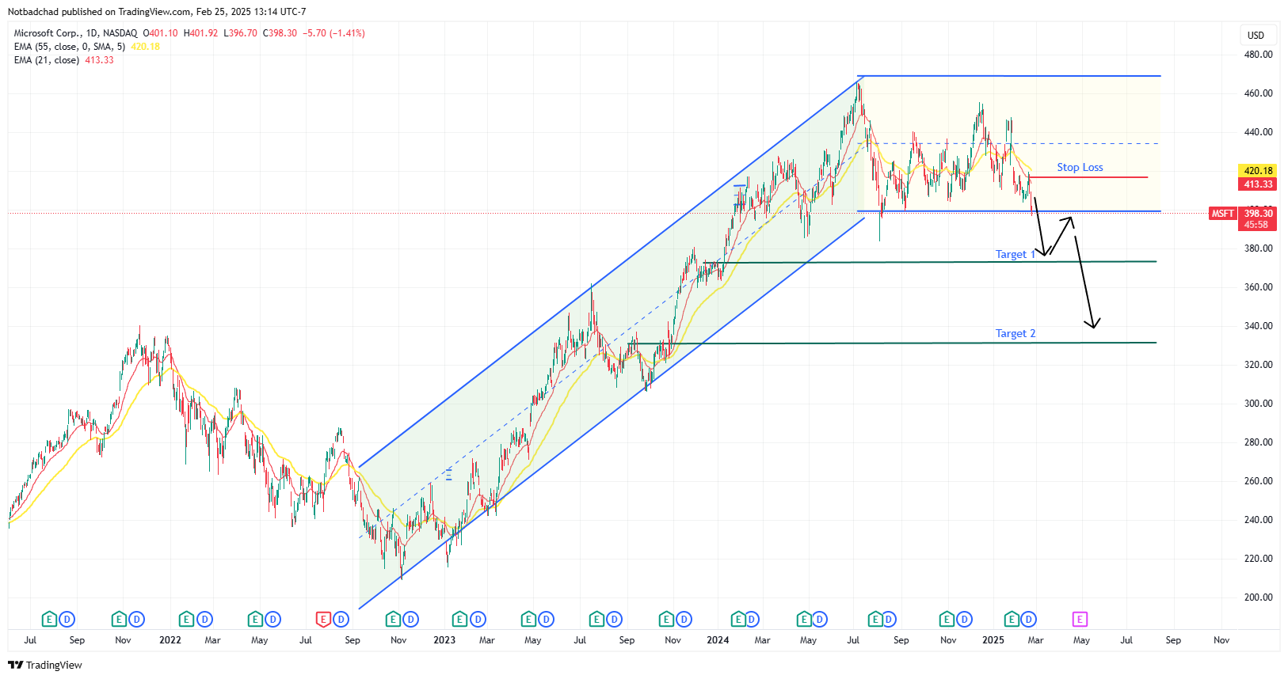The width and height of the screenshot is (1288, 679).
Task: Open the October 2024 earnings E marker
Action: pyautogui.click(x=947, y=619)
